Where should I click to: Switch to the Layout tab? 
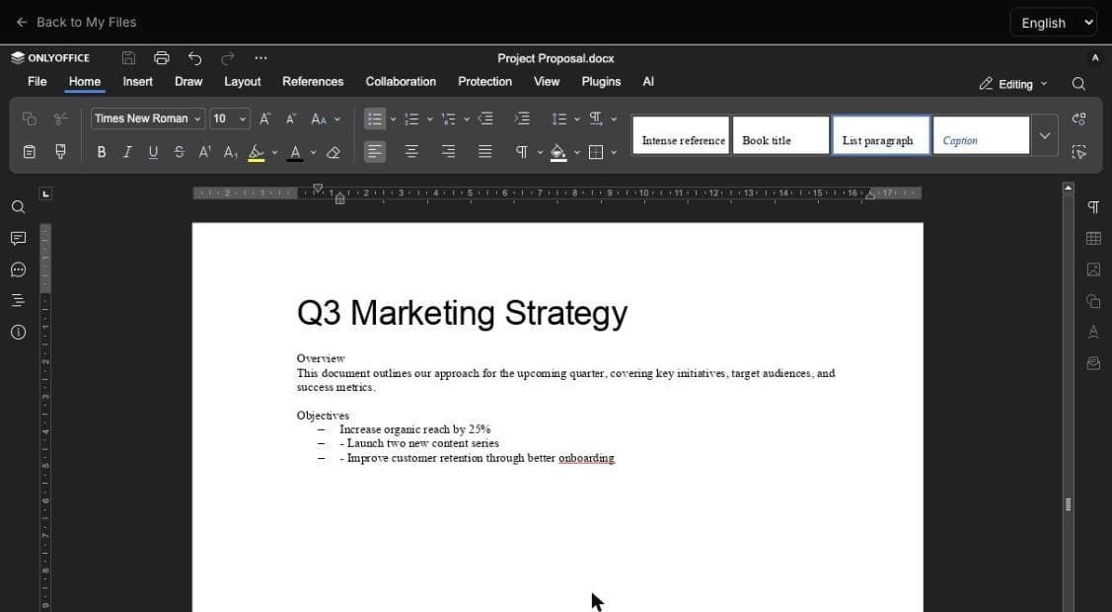click(x=243, y=82)
